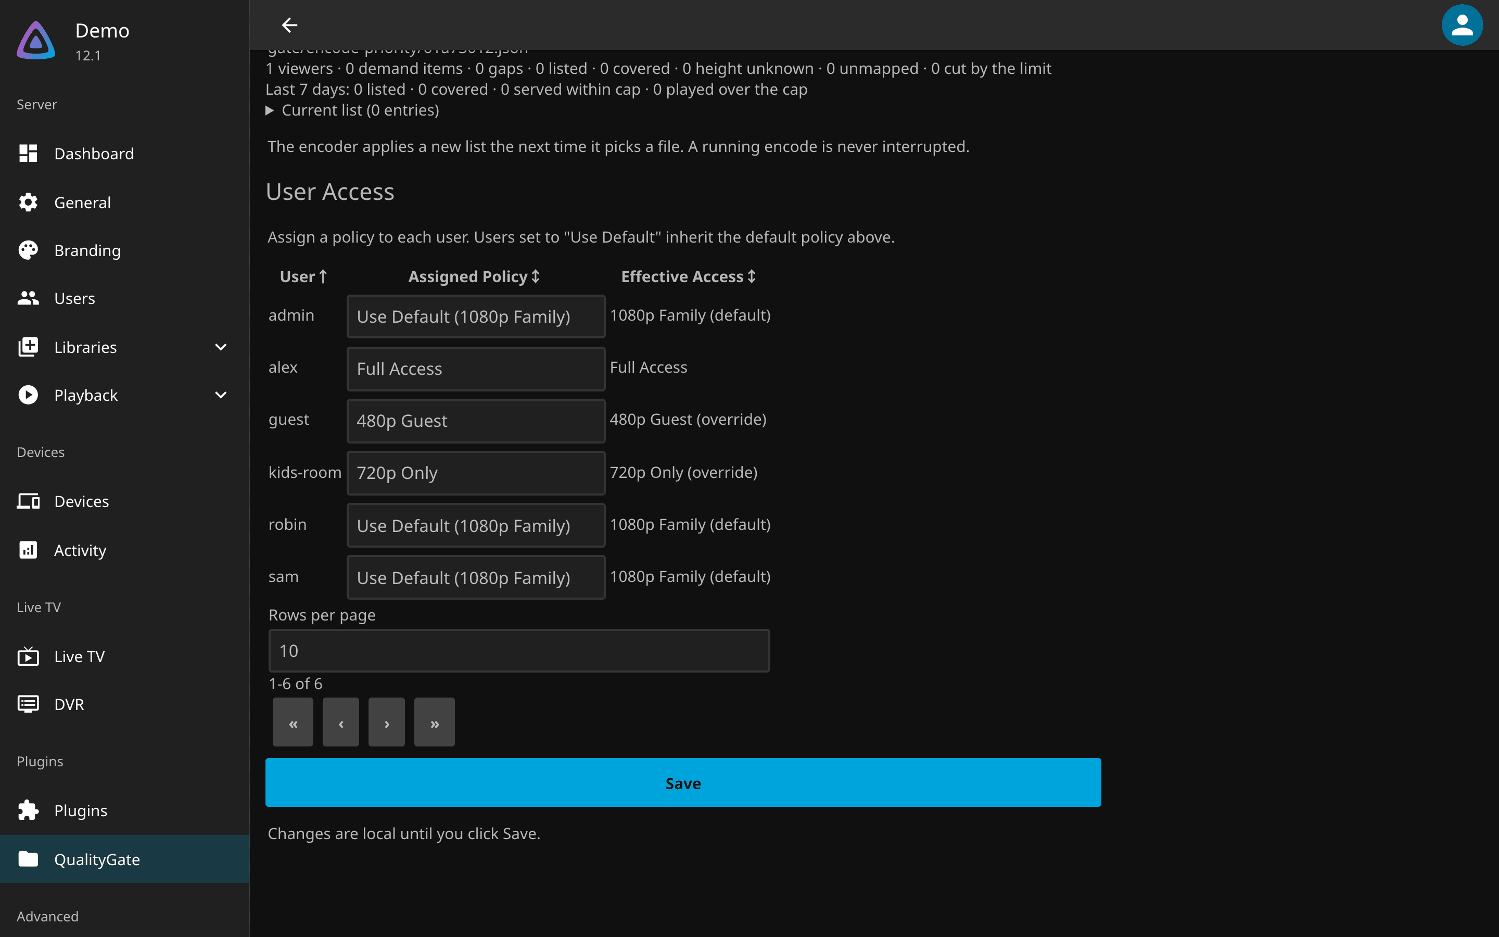The height and width of the screenshot is (937, 1499).
Task: Click the '1-6 of 6' pagination text
Action: pyautogui.click(x=296, y=683)
